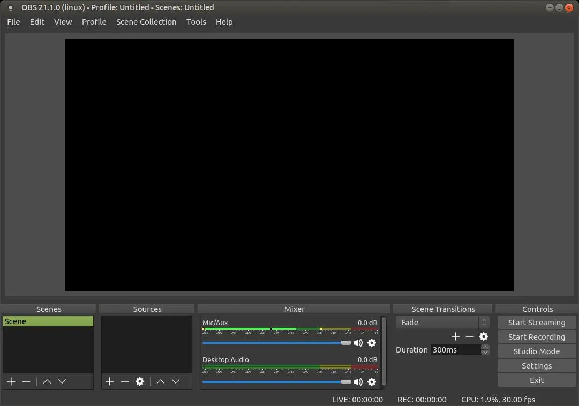Open Mic/Aux advanced properties gear
This screenshot has width=579, height=406.
[372, 343]
